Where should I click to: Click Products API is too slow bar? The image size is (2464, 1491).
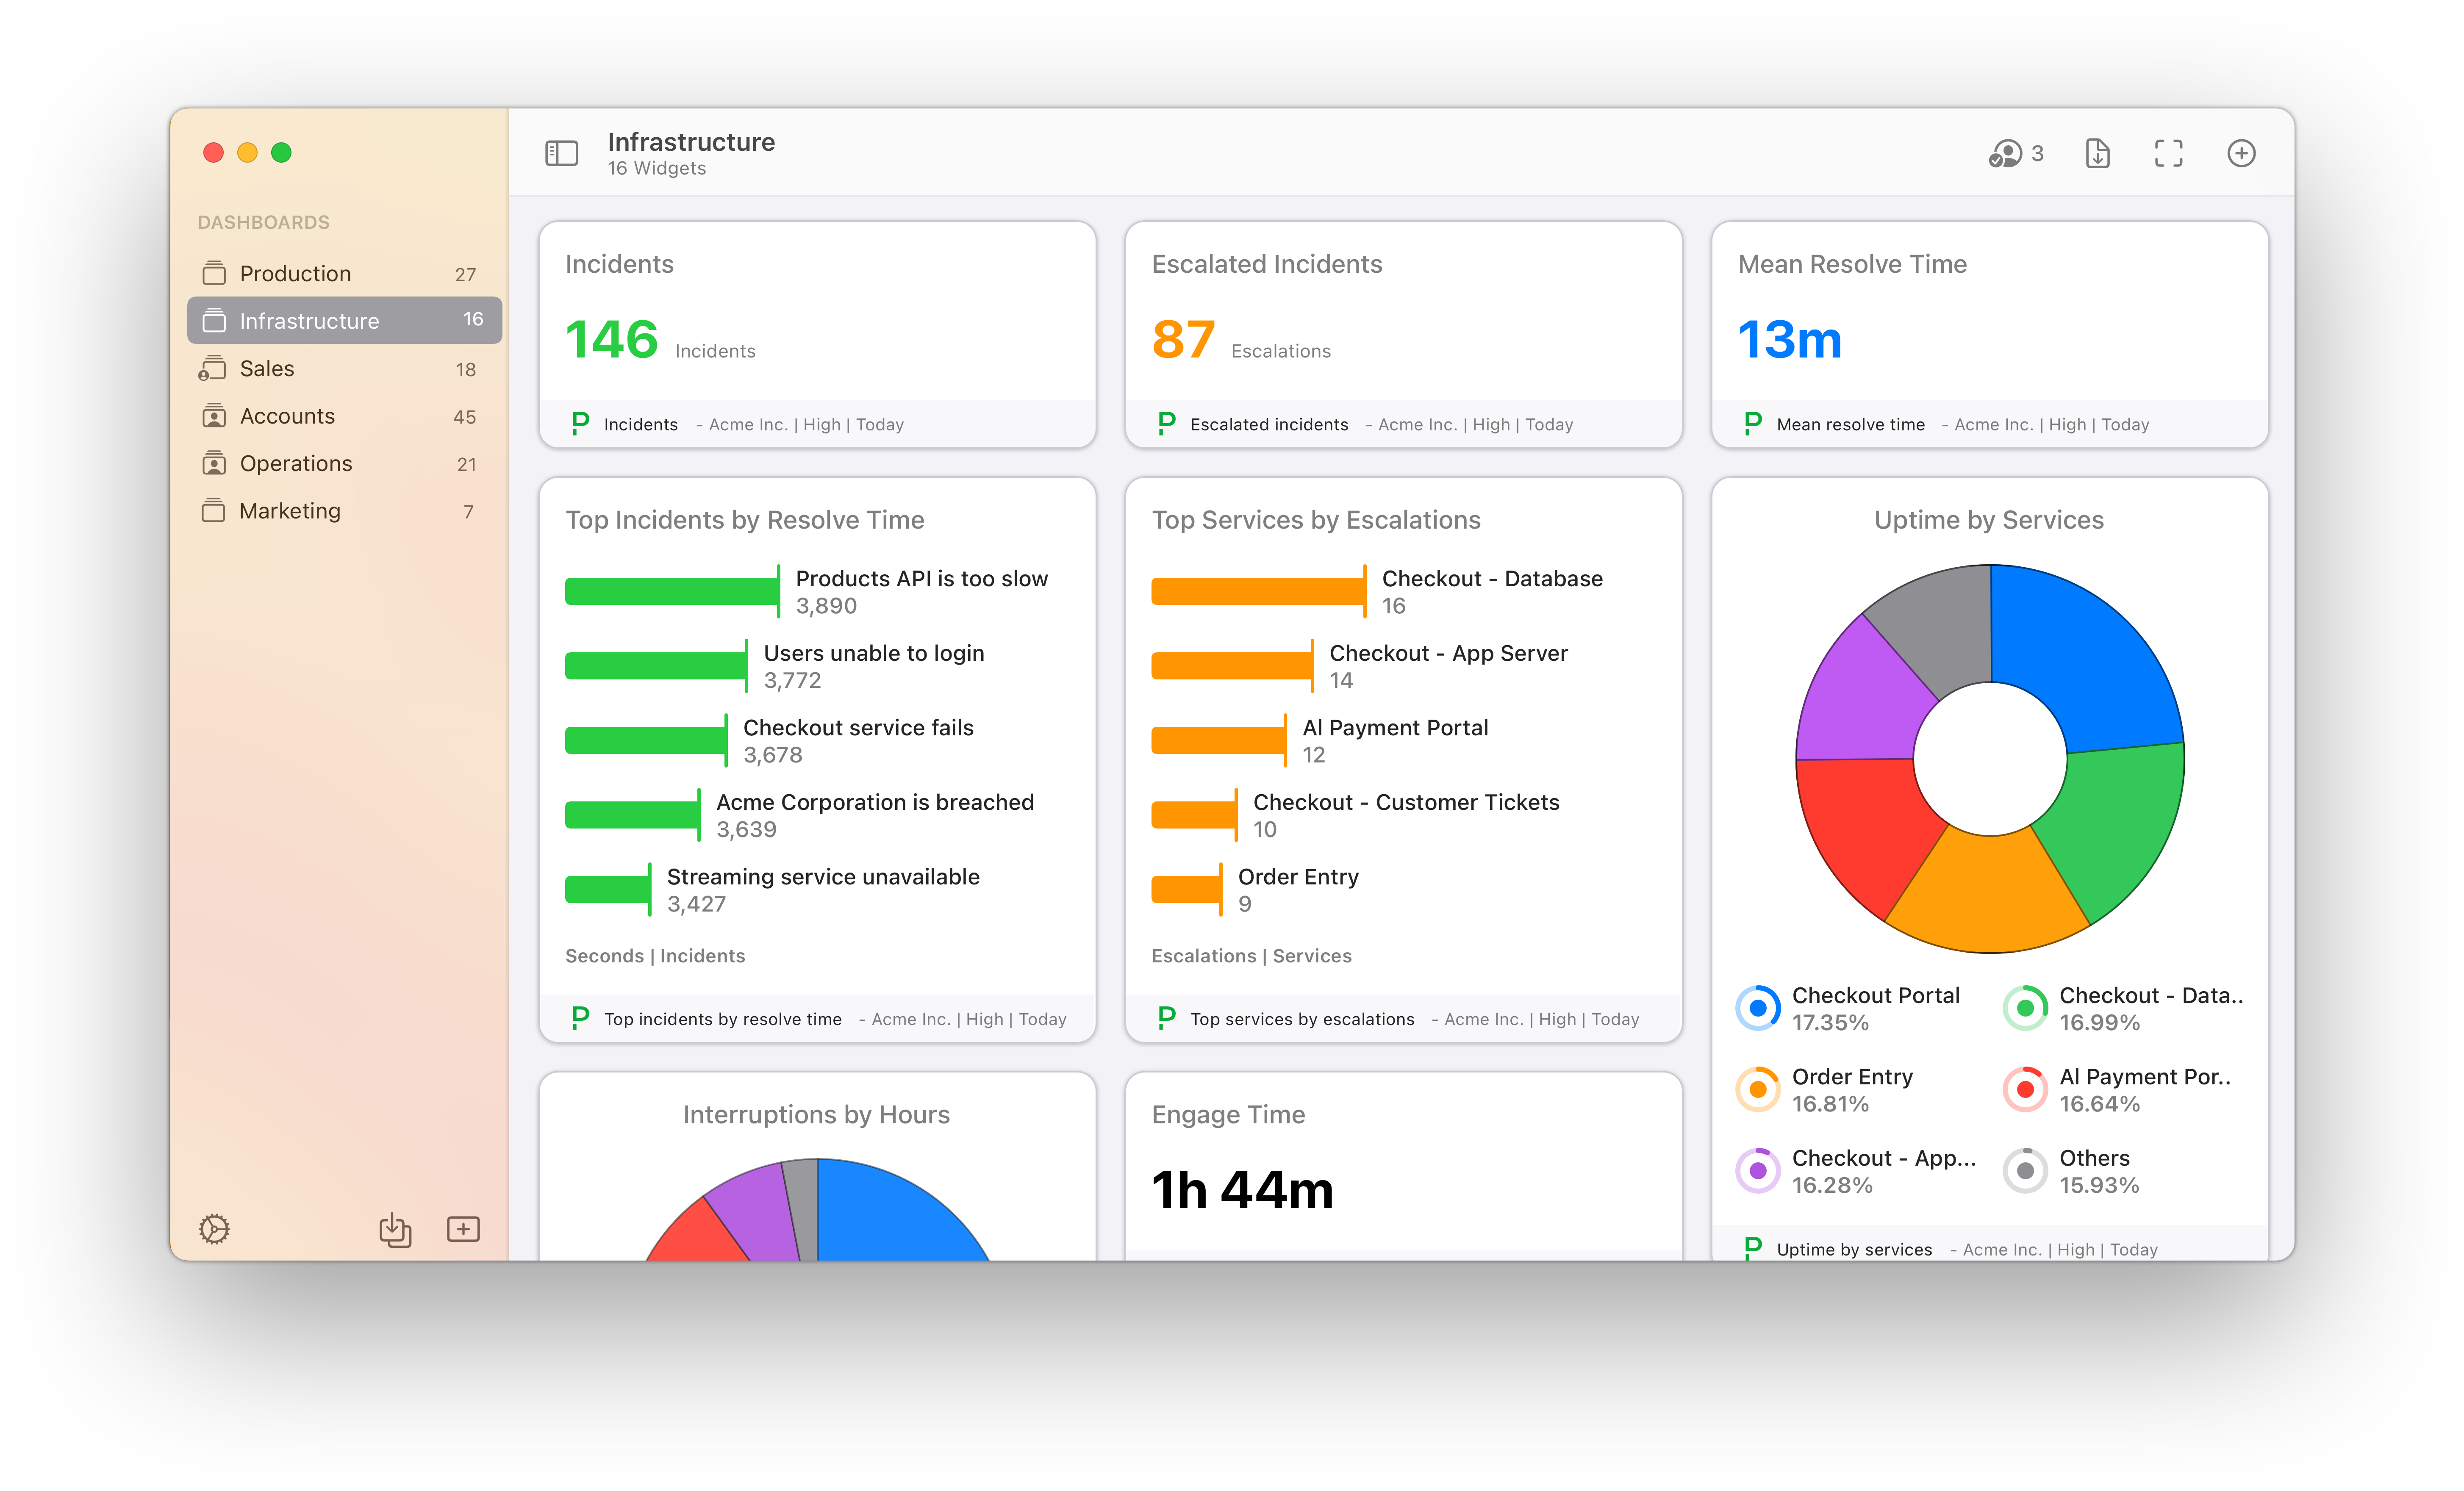(670, 591)
